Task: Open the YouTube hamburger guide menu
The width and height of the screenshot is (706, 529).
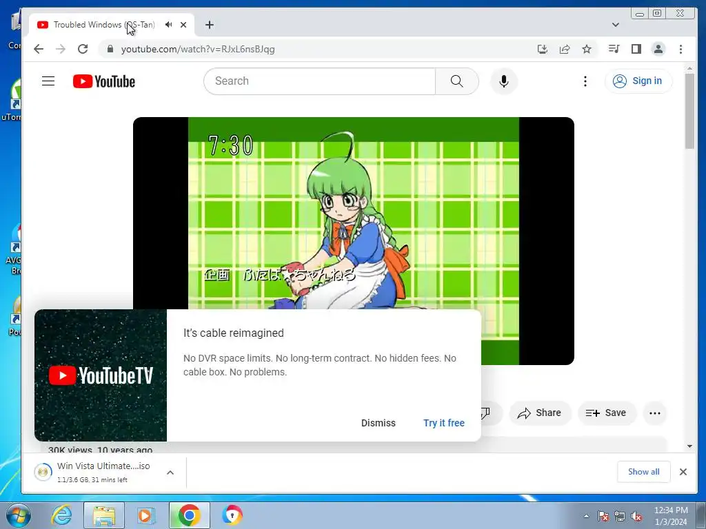Action: (x=48, y=81)
